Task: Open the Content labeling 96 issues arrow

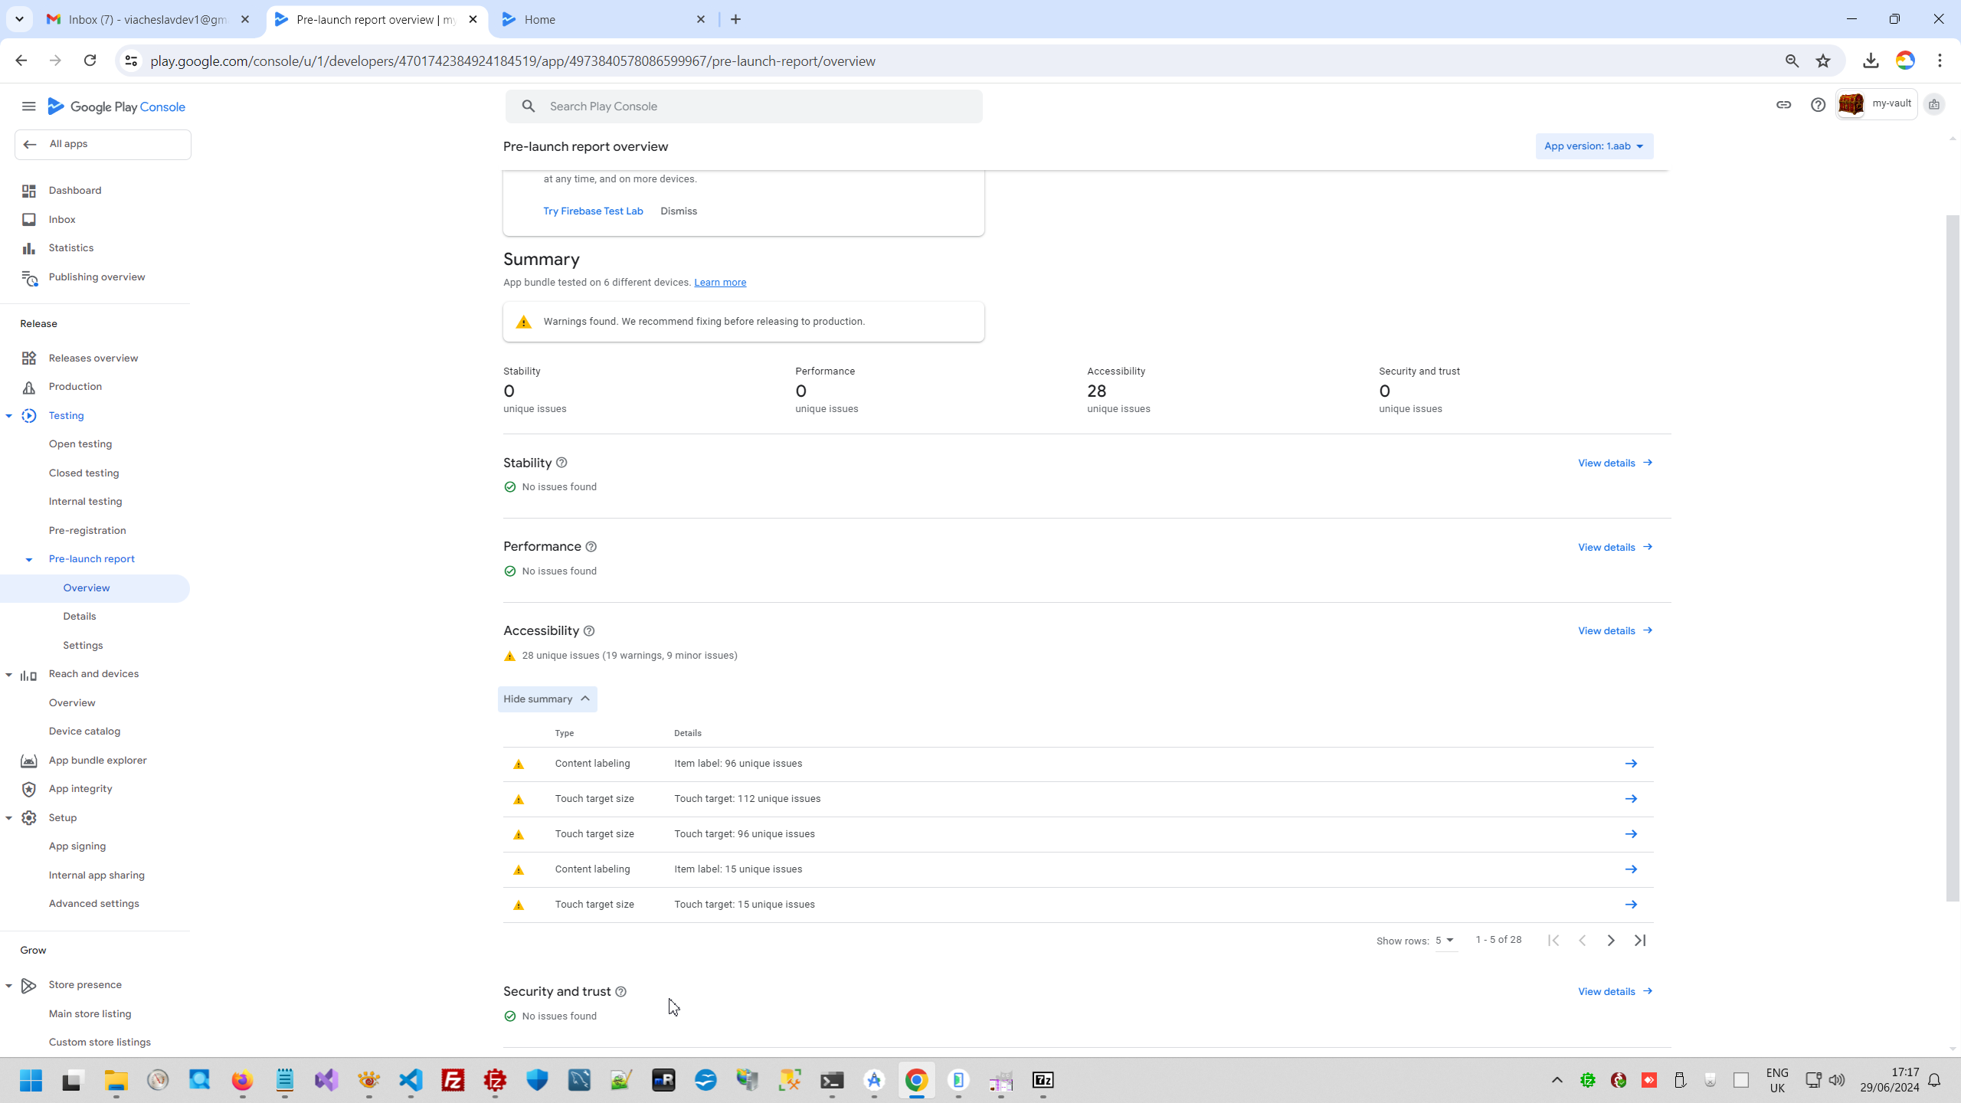Action: pyautogui.click(x=1631, y=764)
